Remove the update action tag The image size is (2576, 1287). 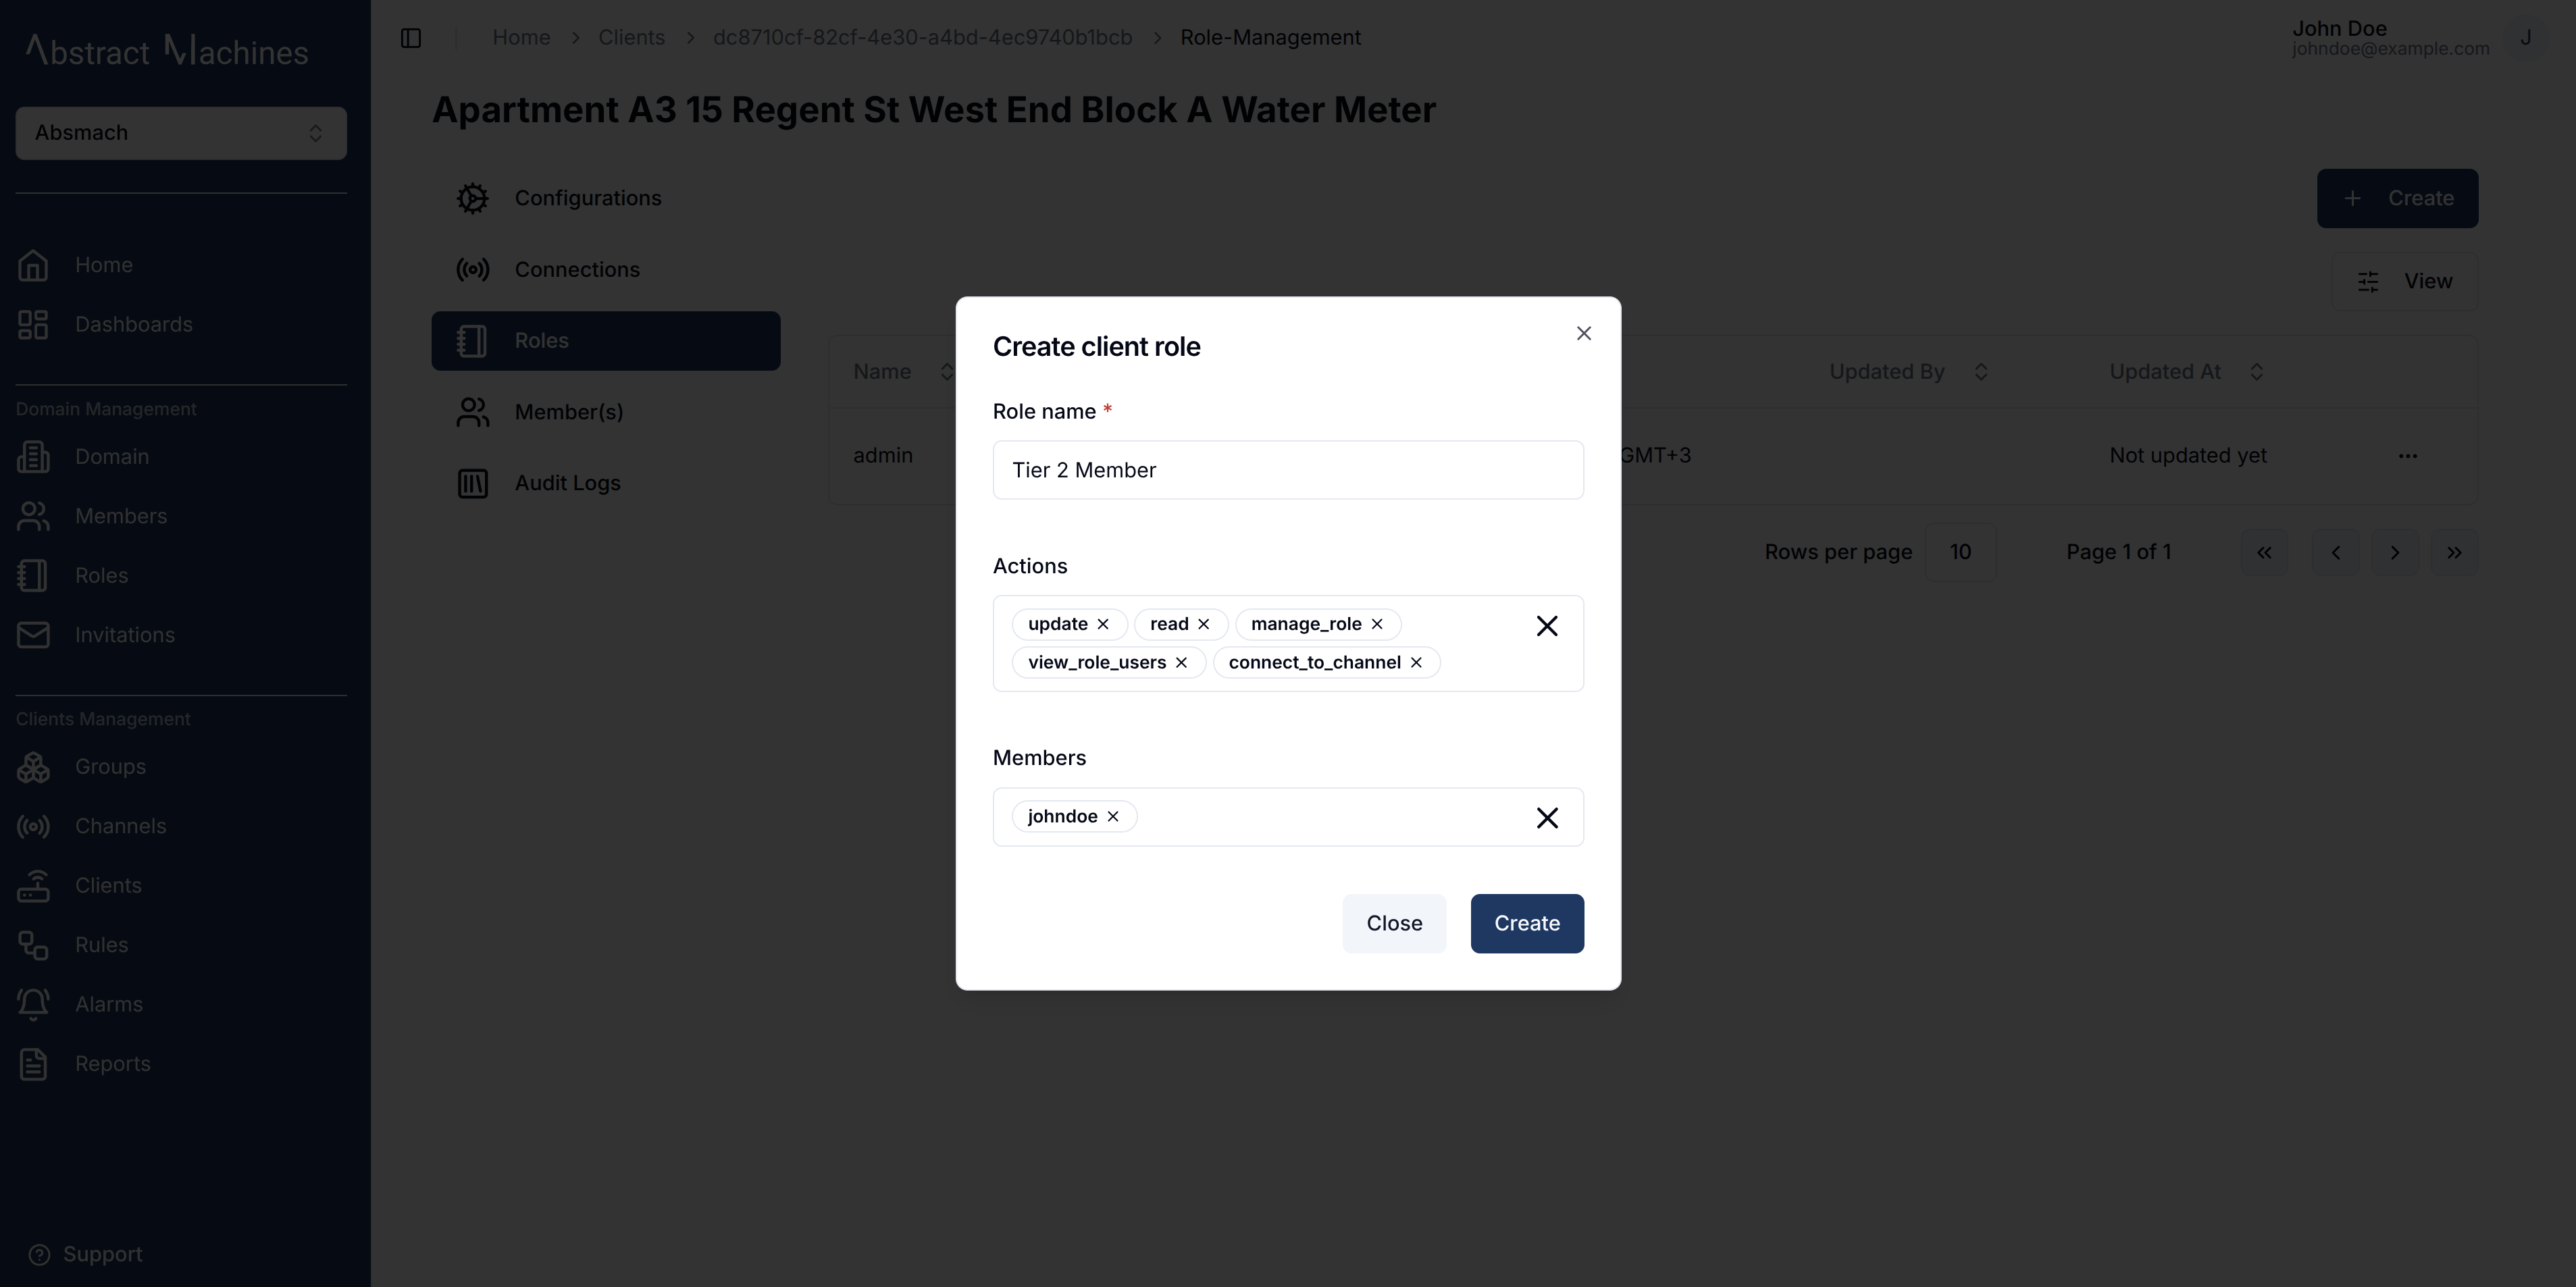point(1103,624)
